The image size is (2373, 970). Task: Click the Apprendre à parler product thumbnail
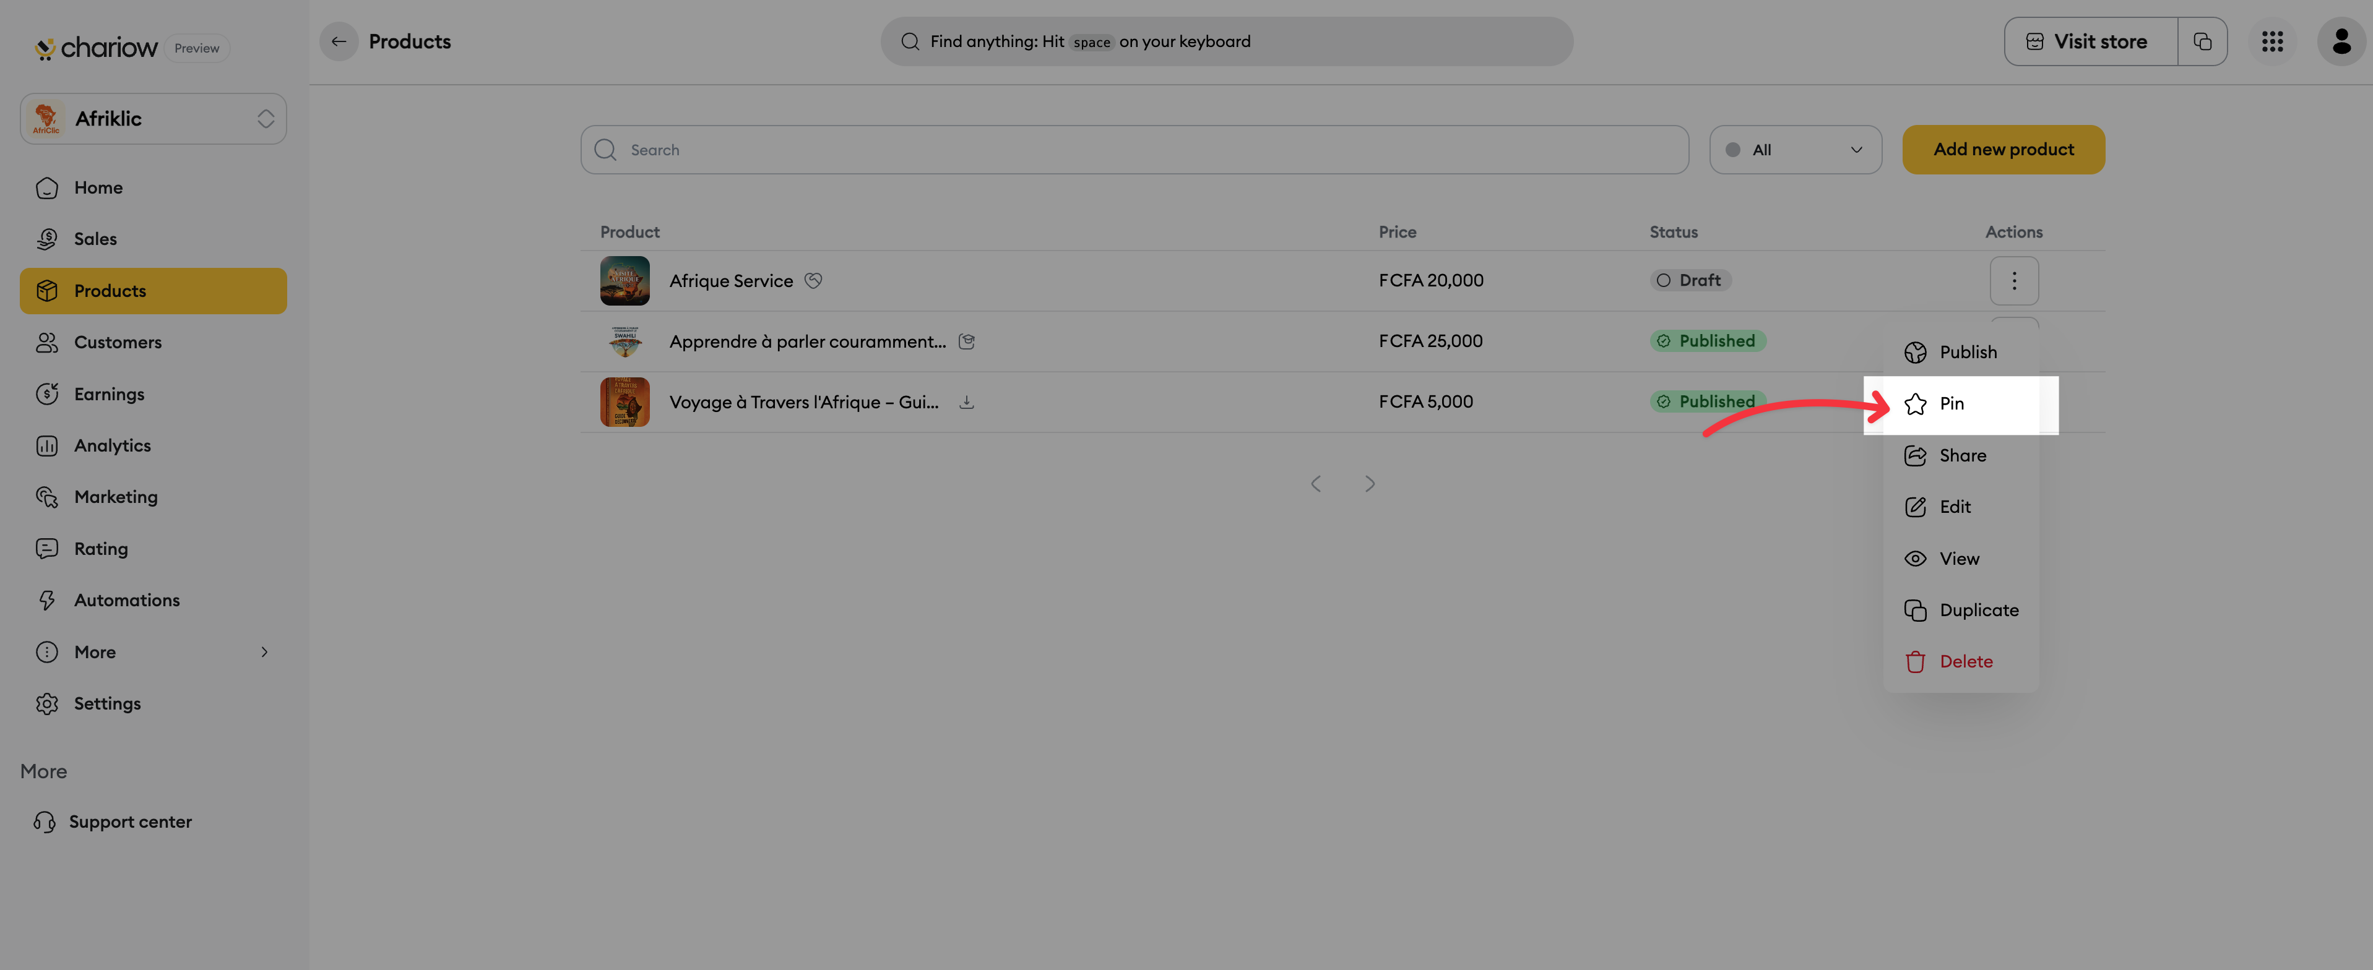click(625, 341)
